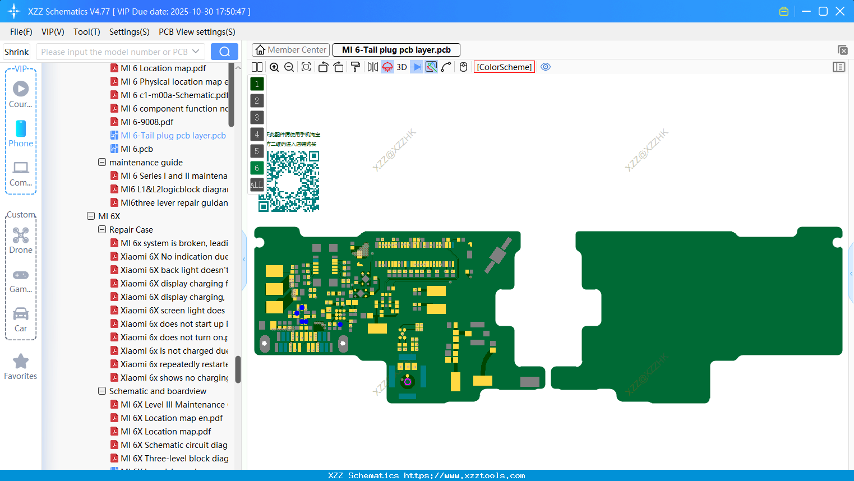
Task: Click the blue search button
Action: tap(224, 52)
